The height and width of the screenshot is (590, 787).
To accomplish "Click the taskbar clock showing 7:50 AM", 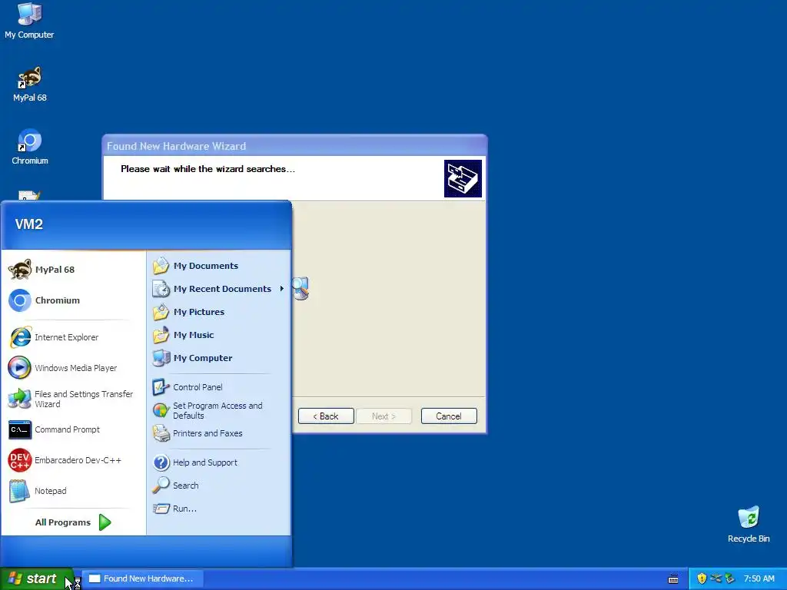I will click(759, 578).
